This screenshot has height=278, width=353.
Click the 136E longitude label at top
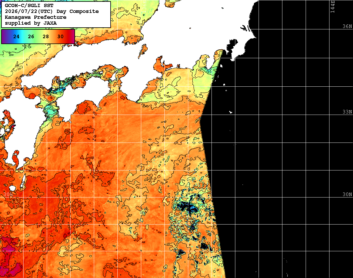coord(144,6)
